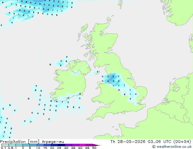Click the 'Th 28-05-2026' date text

click(x=128, y=142)
